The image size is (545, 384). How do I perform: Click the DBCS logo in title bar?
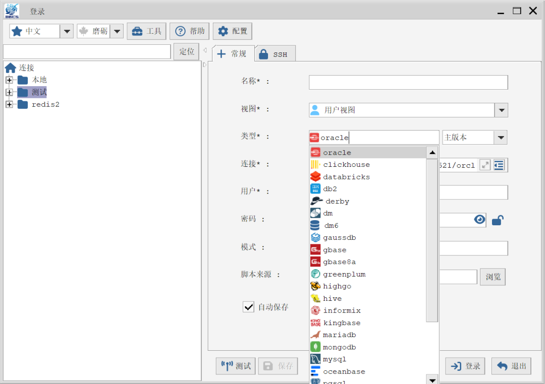pyautogui.click(x=12, y=11)
